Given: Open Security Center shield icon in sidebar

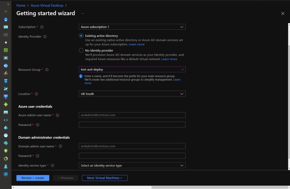Looking at the screenshot, I should pos(6,151).
